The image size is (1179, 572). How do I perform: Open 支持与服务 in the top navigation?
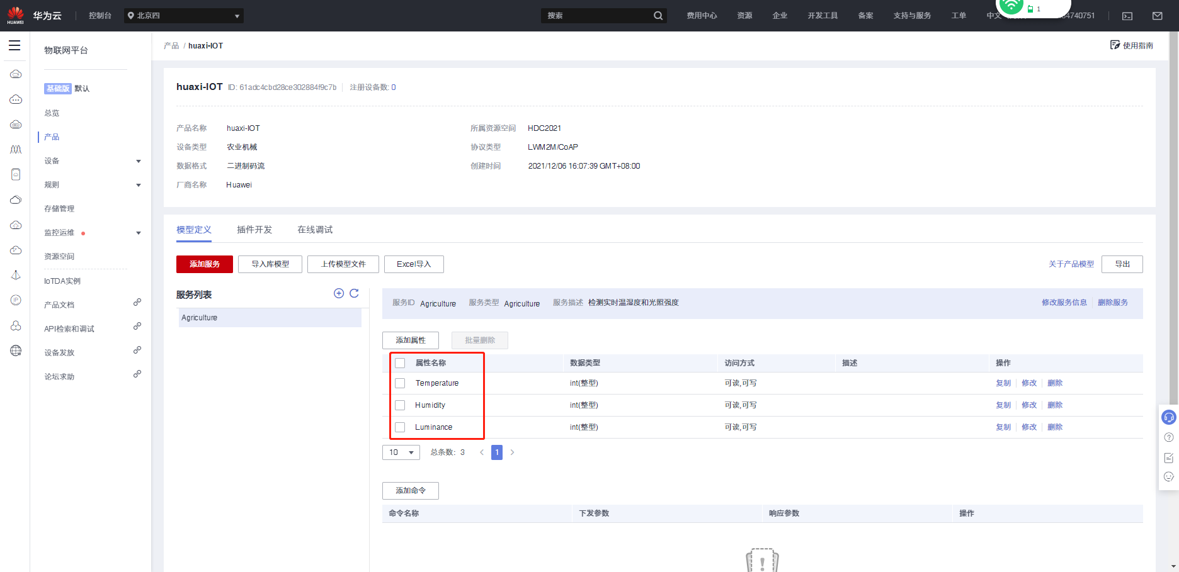click(912, 16)
